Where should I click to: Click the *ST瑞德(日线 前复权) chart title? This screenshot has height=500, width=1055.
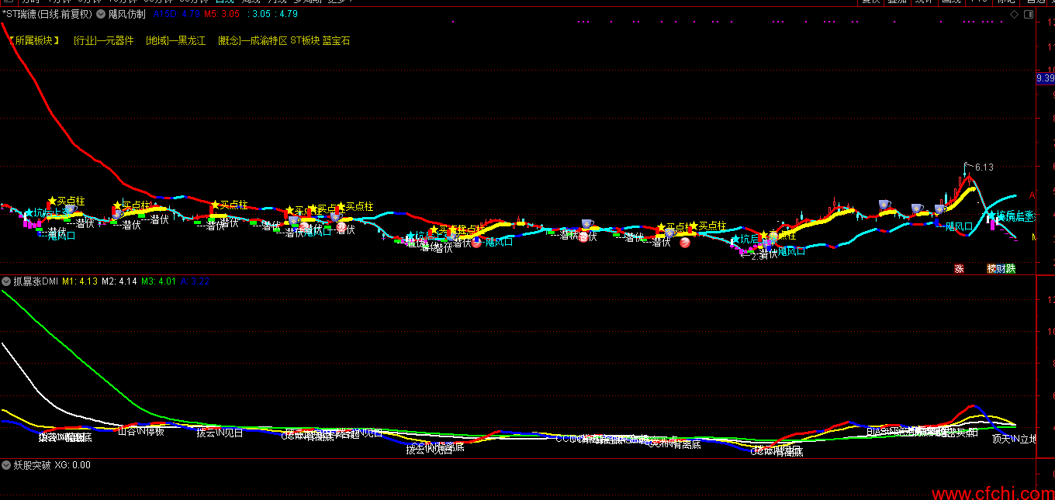pyautogui.click(x=47, y=14)
